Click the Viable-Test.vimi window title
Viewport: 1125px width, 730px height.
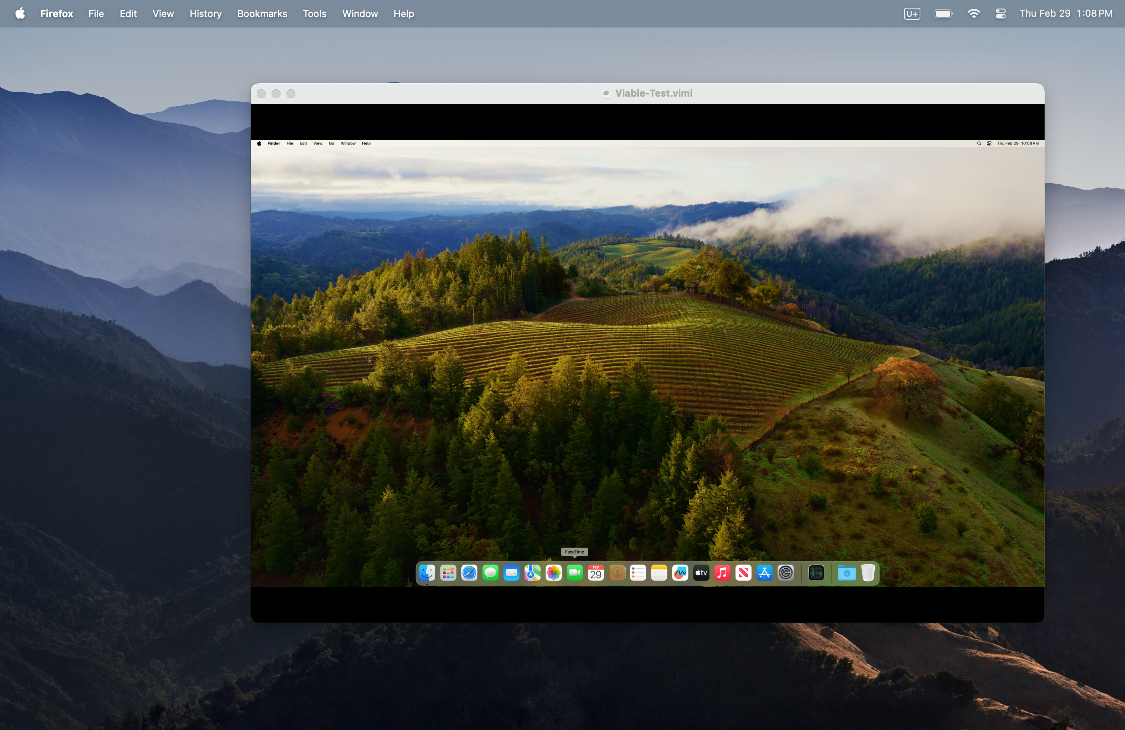[654, 94]
